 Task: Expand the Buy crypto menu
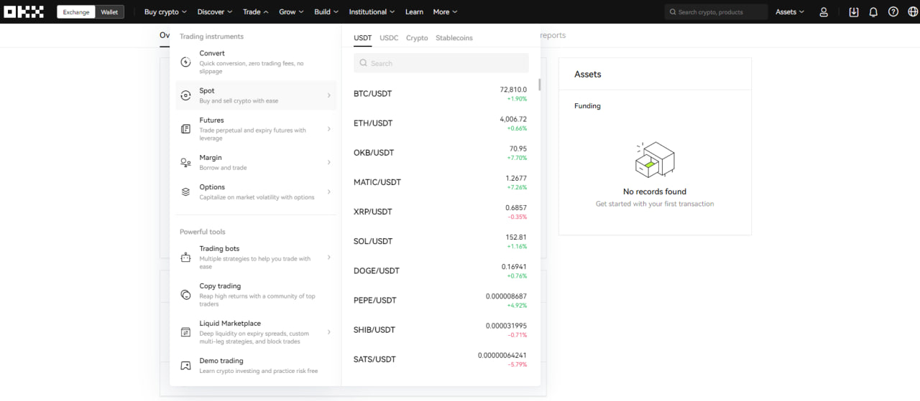tap(165, 12)
